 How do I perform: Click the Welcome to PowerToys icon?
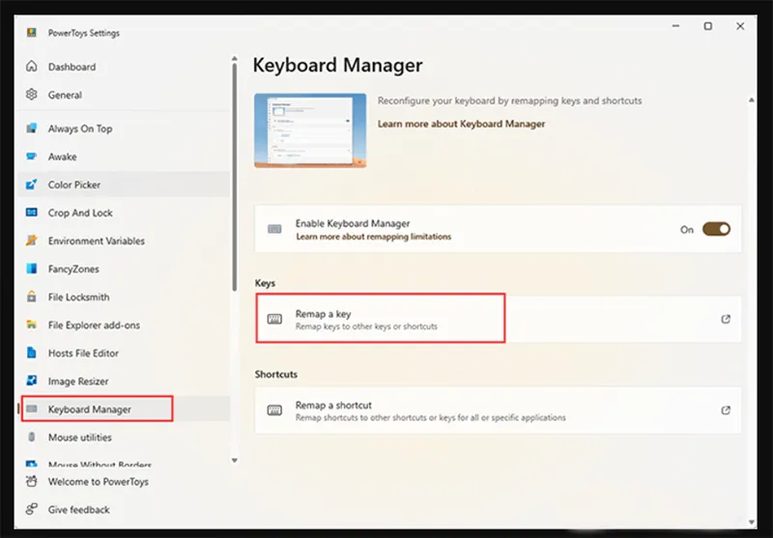tap(32, 482)
